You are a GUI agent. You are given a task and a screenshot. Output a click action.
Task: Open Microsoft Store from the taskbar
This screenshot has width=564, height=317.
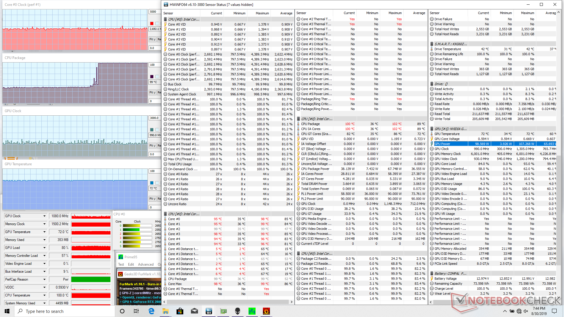pos(180,311)
